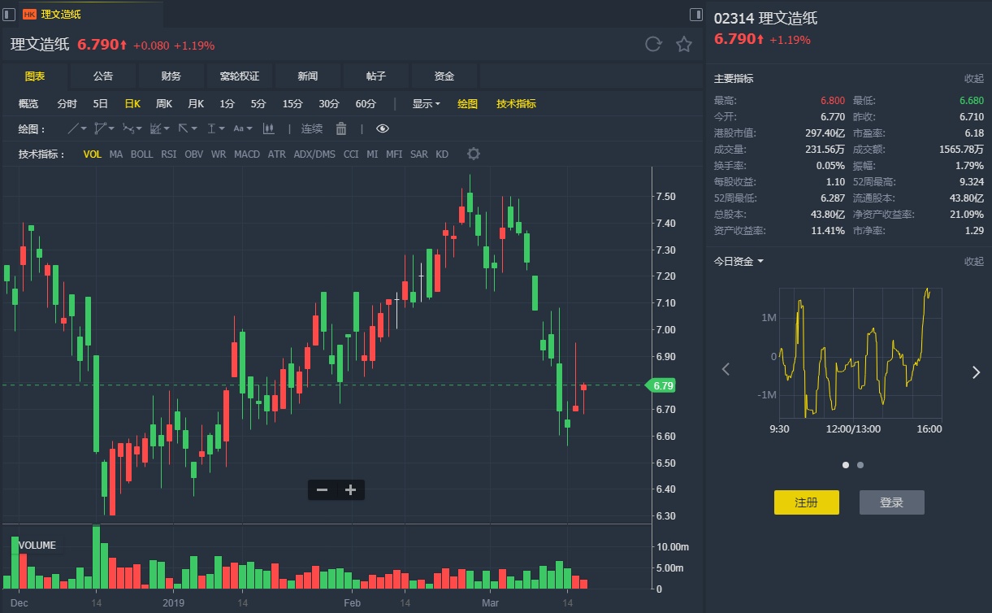The width and height of the screenshot is (992, 613).
Task: Open the text annotation tool dropdown
Action: [x=242, y=128]
